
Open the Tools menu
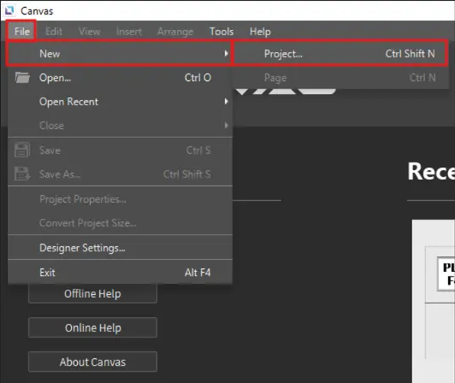point(222,32)
